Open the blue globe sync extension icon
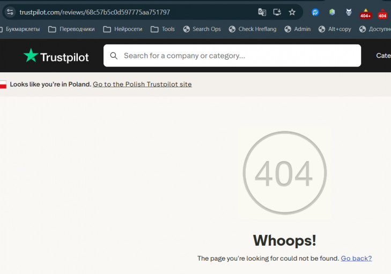 pos(315,12)
